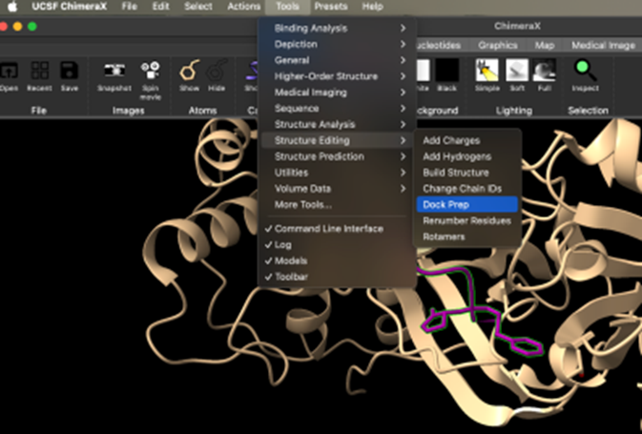Screen dimensions: 642x434
Task: Click the Open file toolbar icon
Action: 9,71
